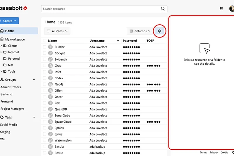Select the Frontend group
Viewport: 234px width, 156px height.
tap(7, 102)
